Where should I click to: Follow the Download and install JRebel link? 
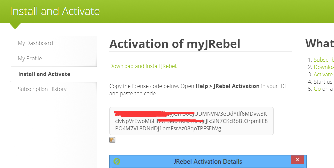(143, 66)
